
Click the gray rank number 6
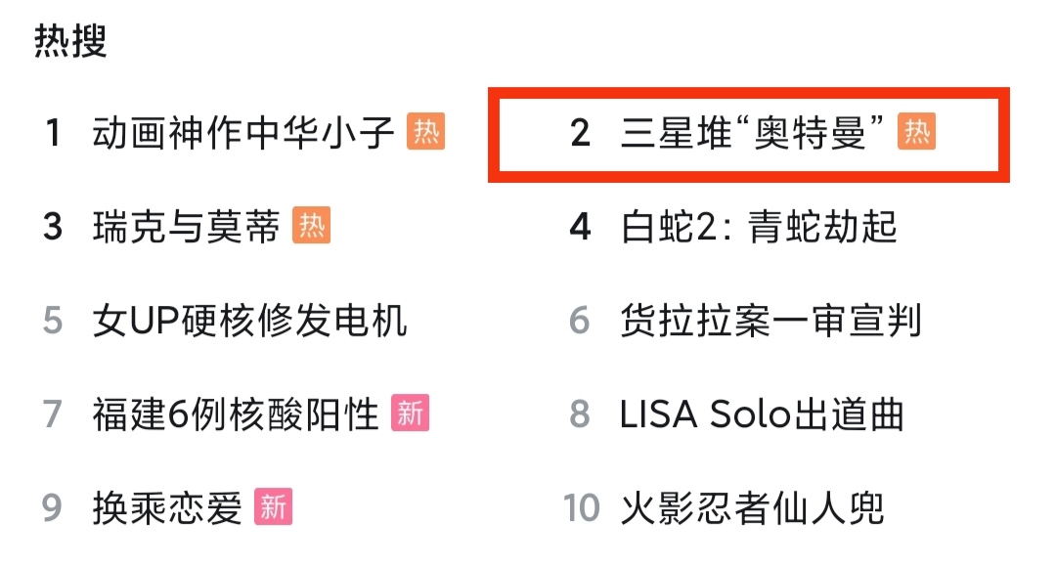coord(581,321)
